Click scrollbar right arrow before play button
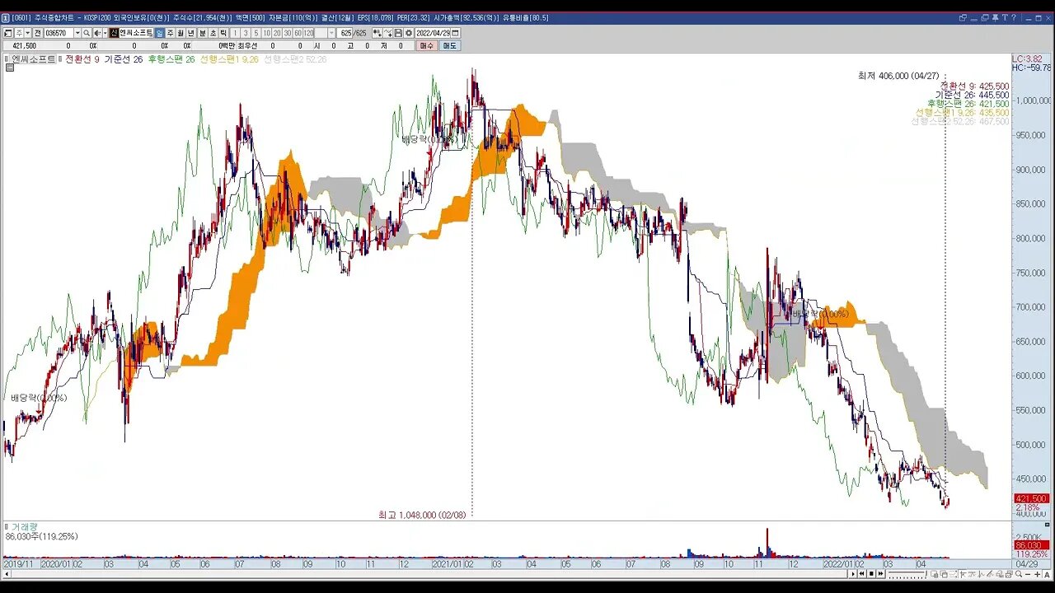This screenshot has width=1055, height=593. click(852, 574)
